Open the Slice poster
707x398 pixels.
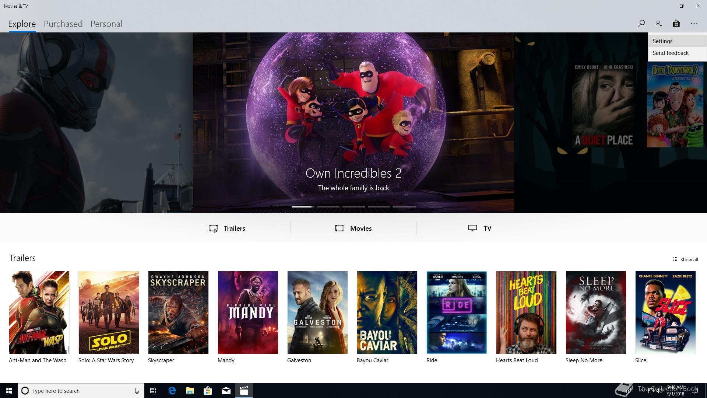tap(665, 313)
